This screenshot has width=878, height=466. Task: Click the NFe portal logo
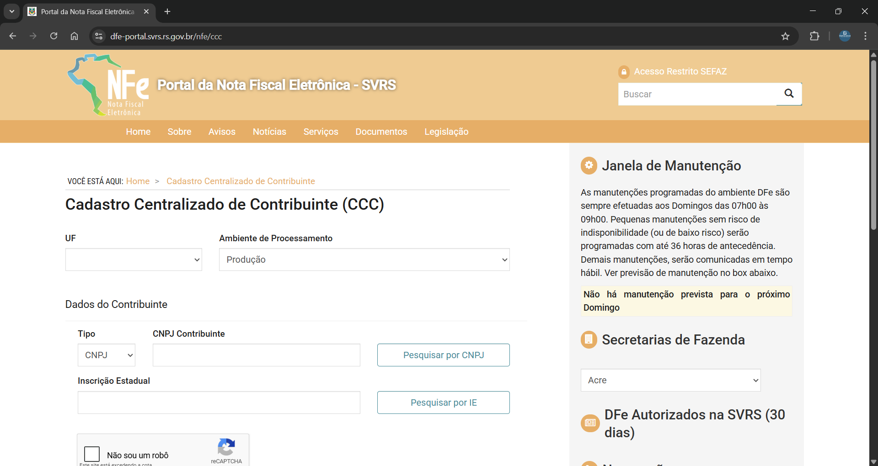pos(108,85)
